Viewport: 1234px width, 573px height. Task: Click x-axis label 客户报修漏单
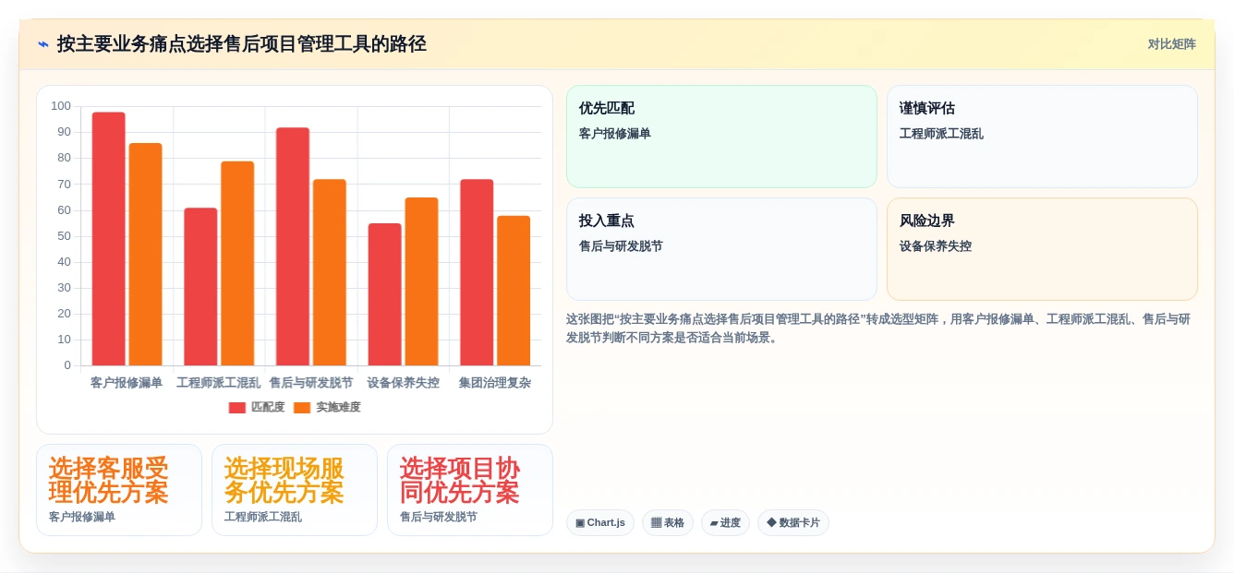click(x=127, y=383)
